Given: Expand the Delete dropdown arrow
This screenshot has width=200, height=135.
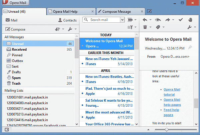Looking at the screenshot, I should [x=151, y=27].
